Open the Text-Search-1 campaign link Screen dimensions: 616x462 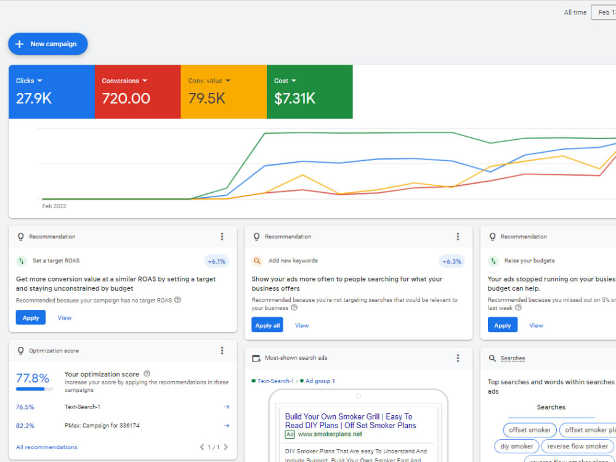click(275, 381)
